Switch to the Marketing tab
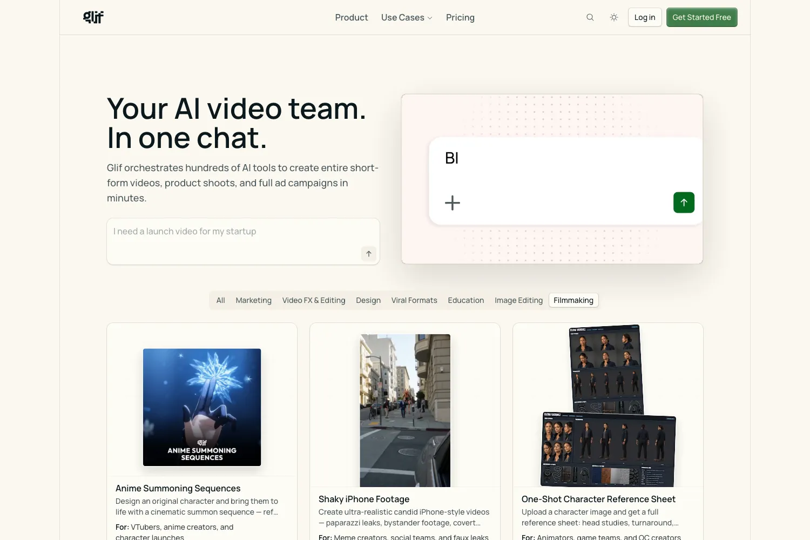Screen dimensions: 810x540 click(254, 300)
